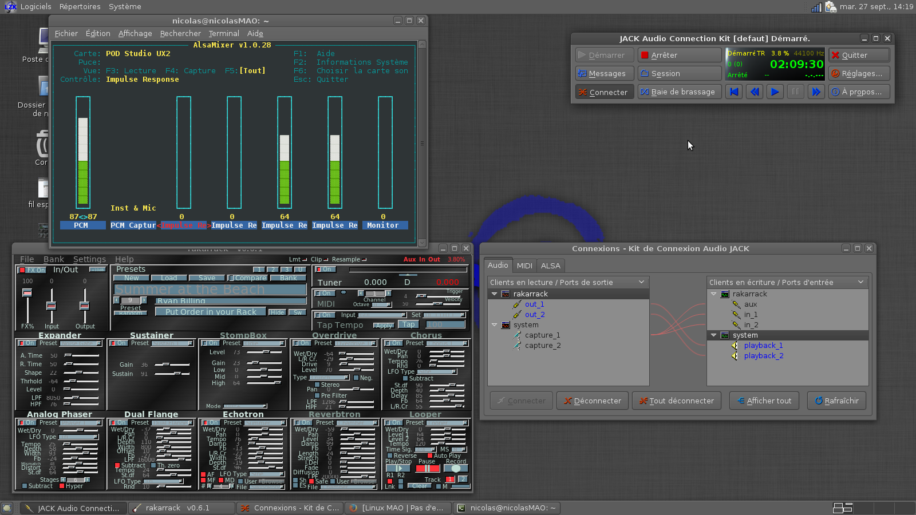The height and width of the screenshot is (515, 916).
Task: Open the Baie de brassage patchbay
Action: pos(679,92)
